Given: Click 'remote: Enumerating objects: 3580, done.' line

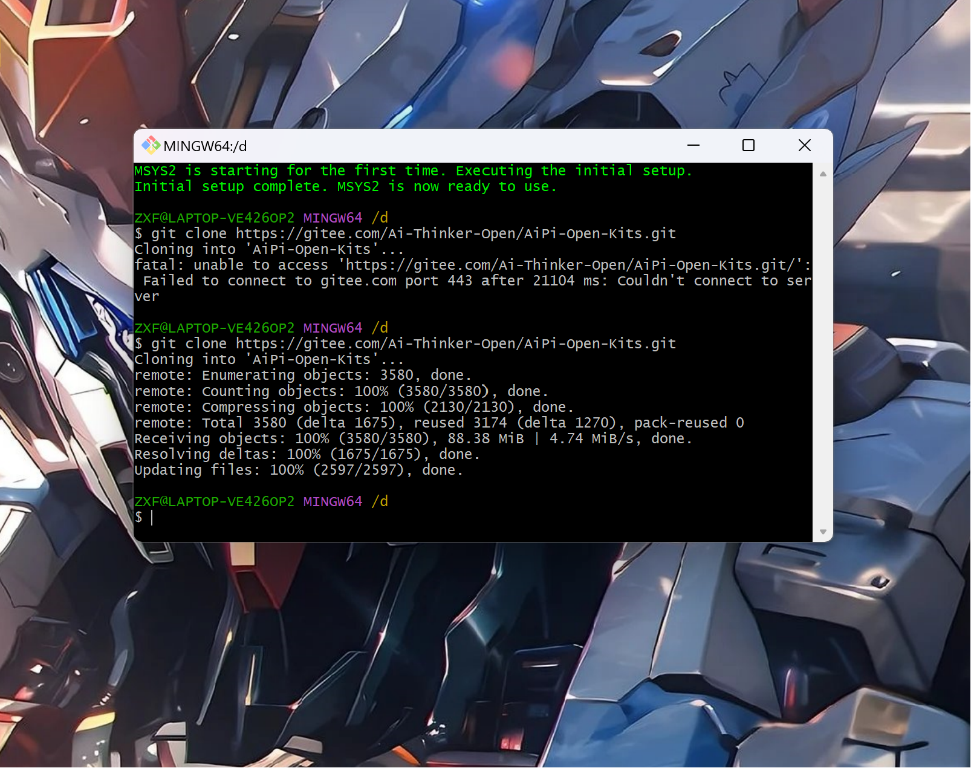Looking at the screenshot, I should click(303, 376).
